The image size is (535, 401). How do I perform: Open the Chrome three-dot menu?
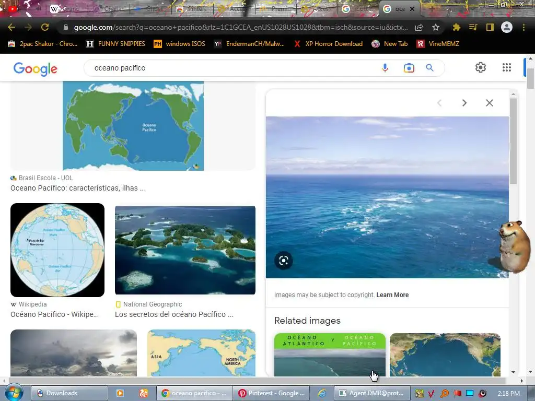[524, 27]
